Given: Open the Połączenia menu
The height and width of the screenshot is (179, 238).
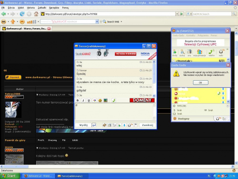Looking at the screenshot, I should (203, 35).
